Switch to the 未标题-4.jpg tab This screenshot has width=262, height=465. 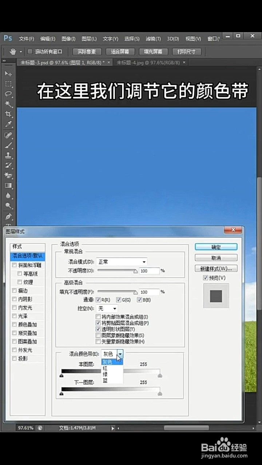148,62
